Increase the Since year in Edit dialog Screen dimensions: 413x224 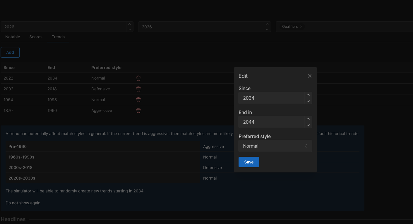(308, 95)
